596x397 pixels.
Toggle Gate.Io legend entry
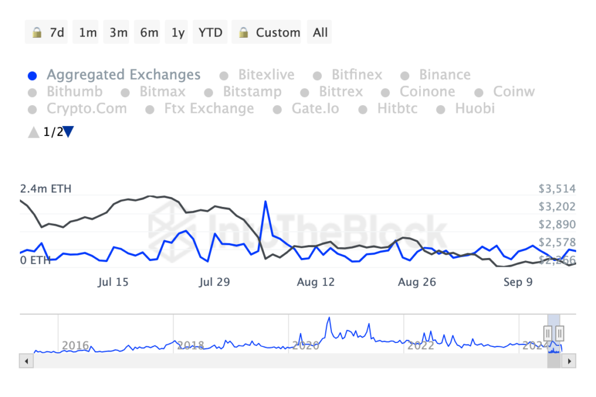[x=306, y=109]
